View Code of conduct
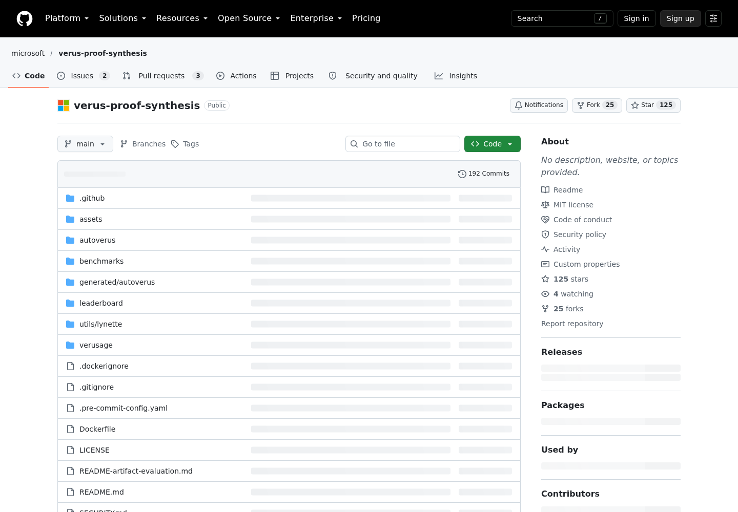Screen dimensions: 738x512 [x=577, y=220]
